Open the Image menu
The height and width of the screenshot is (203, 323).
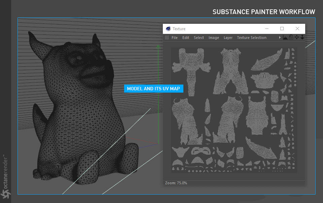point(214,38)
